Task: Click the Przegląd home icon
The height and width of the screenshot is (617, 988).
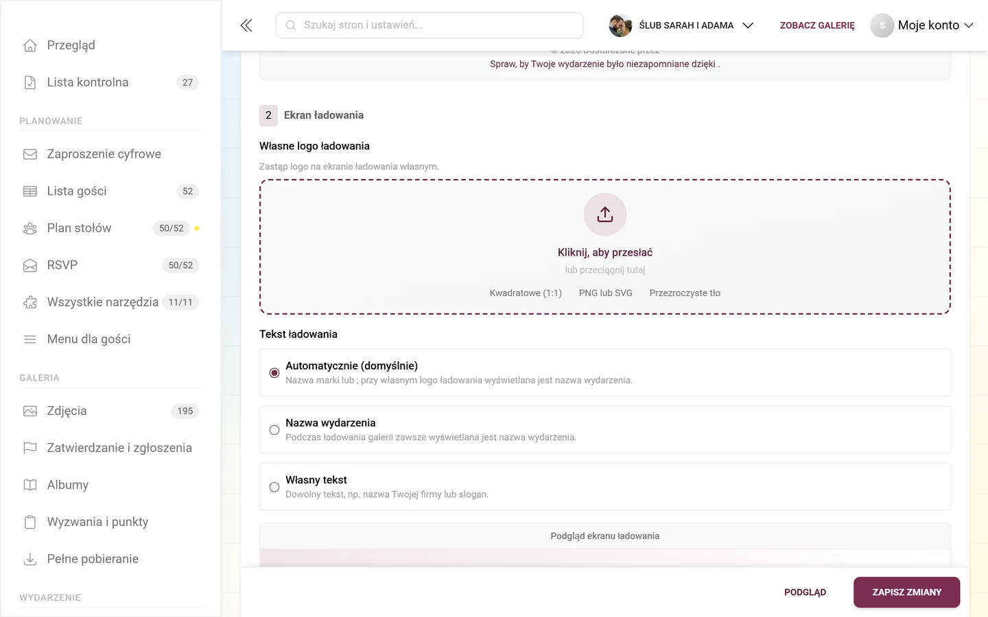Action: (x=30, y=45)
